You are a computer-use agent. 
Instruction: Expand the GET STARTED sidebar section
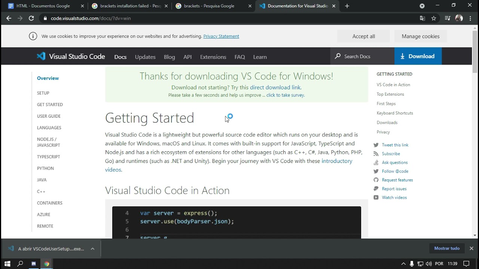[50, 105]
